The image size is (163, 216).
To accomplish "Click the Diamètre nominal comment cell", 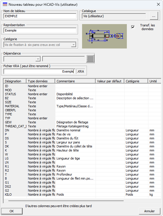I will (75, 130).
